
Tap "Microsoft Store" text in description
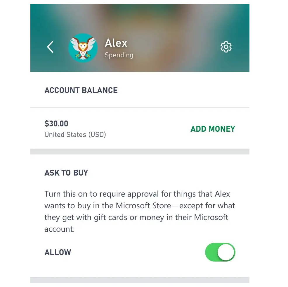[x=143, y=206]
